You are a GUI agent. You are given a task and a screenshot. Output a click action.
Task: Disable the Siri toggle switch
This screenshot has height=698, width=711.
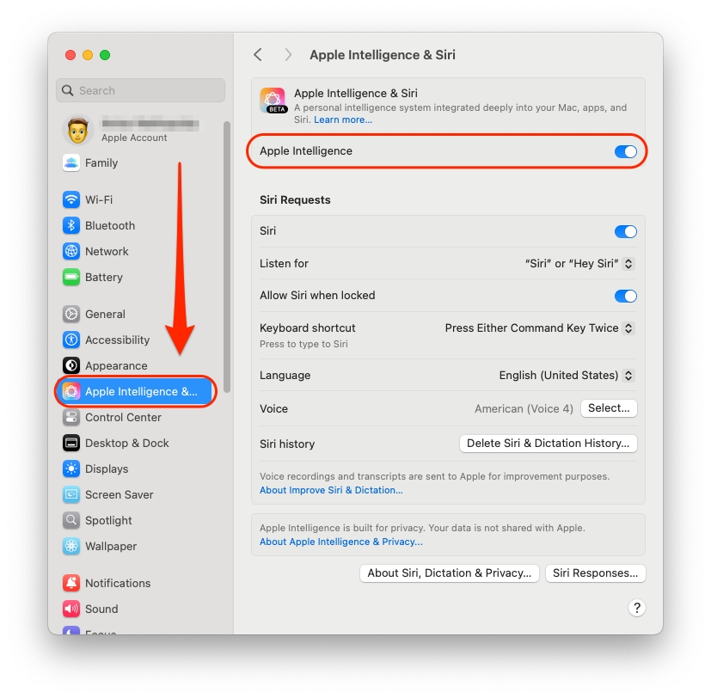[x=625, y=231]
